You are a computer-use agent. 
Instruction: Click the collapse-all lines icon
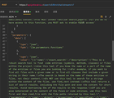coord(106,17)
